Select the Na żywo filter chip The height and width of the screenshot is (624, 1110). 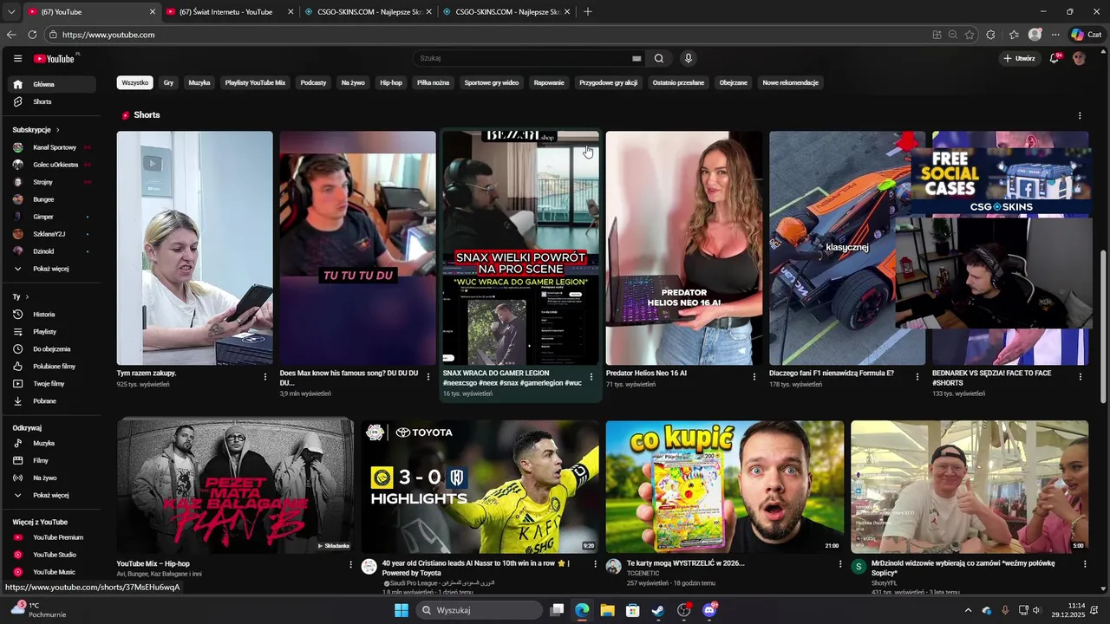[353, 82]
